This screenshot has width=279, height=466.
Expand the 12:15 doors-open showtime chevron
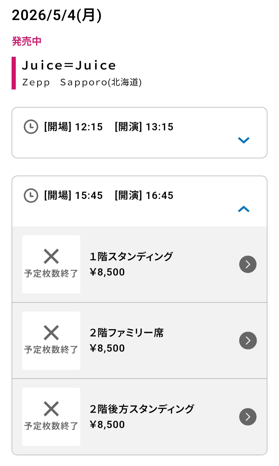click(244, 140)
